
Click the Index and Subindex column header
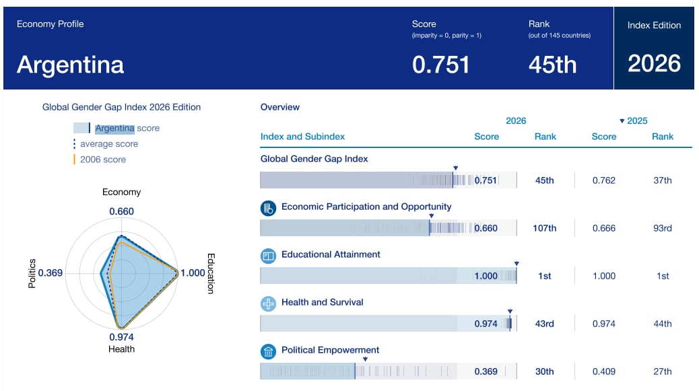point(302,136)
